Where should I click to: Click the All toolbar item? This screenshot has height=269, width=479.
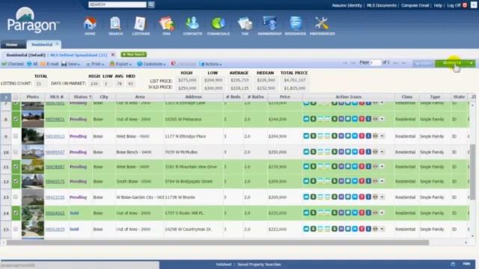click(x=32, y=64)
